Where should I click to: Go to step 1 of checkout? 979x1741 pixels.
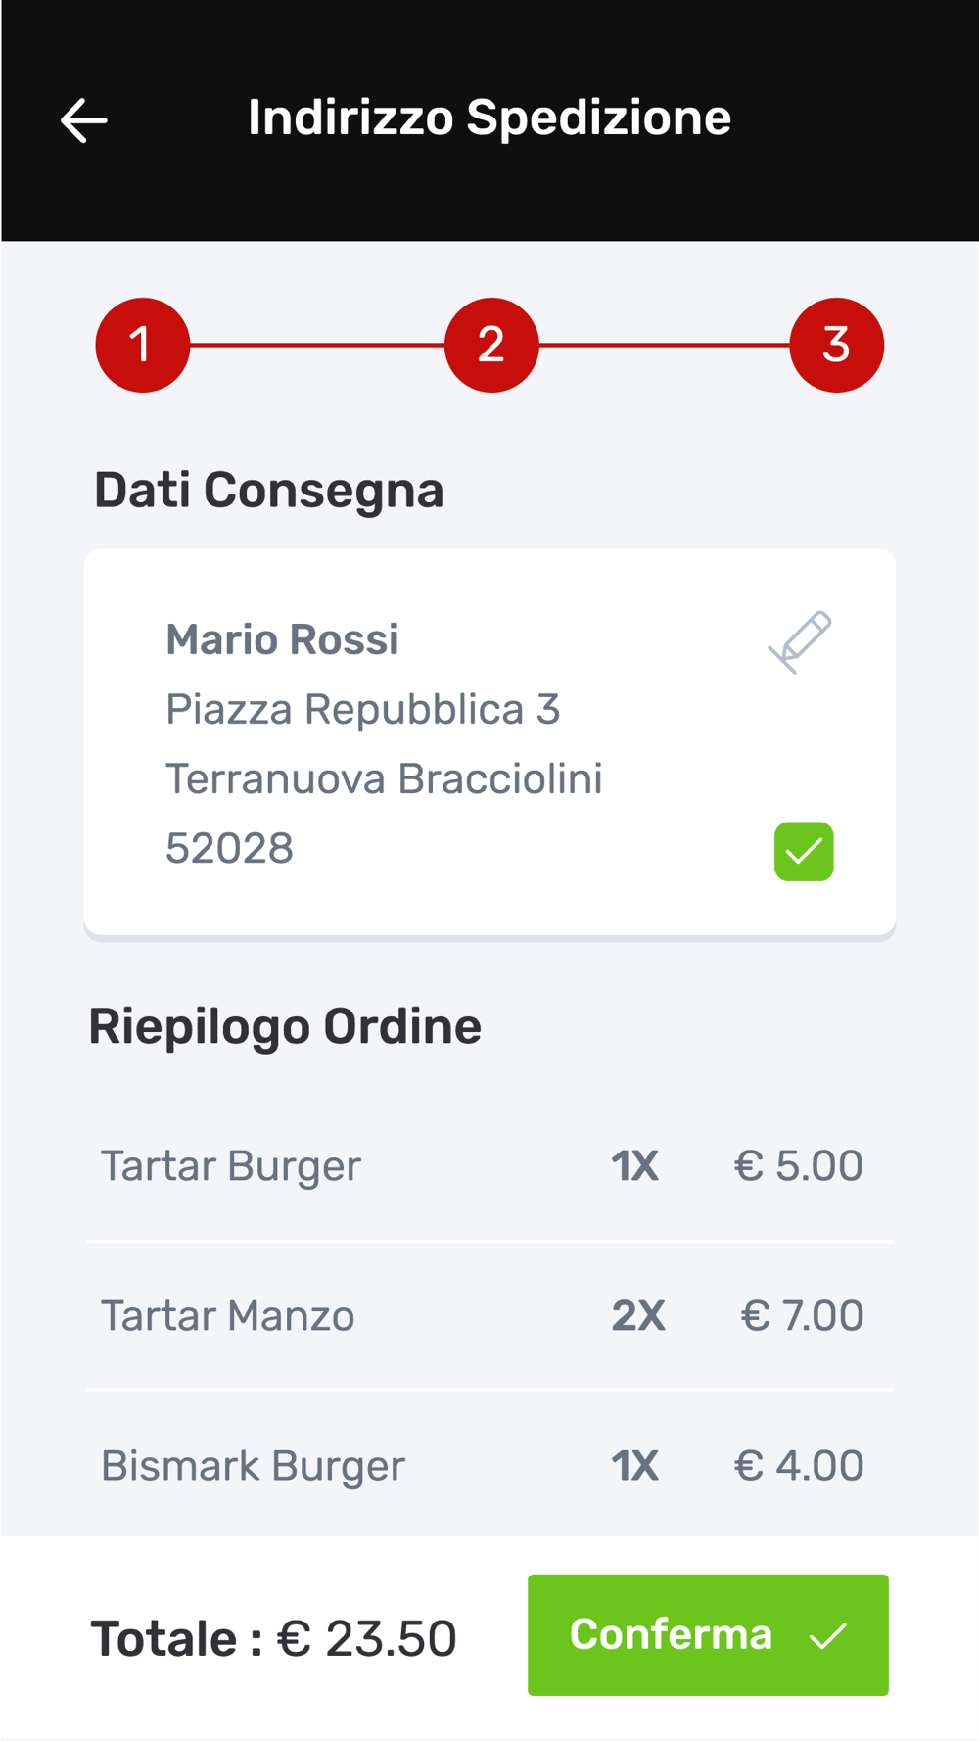click(x=143, y=345)
